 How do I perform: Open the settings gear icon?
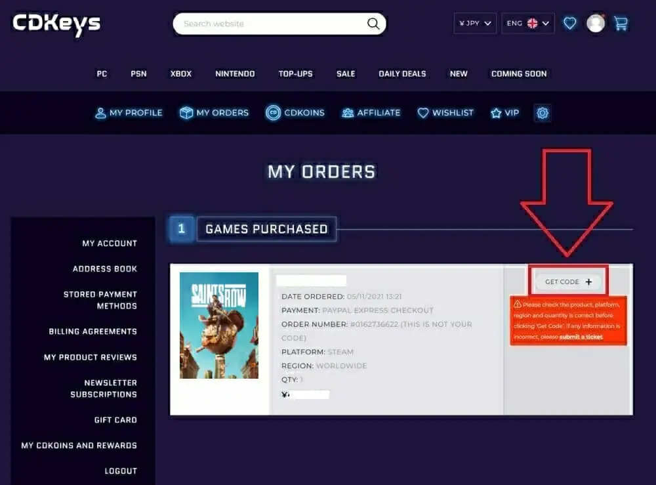(x=543, y=113)
